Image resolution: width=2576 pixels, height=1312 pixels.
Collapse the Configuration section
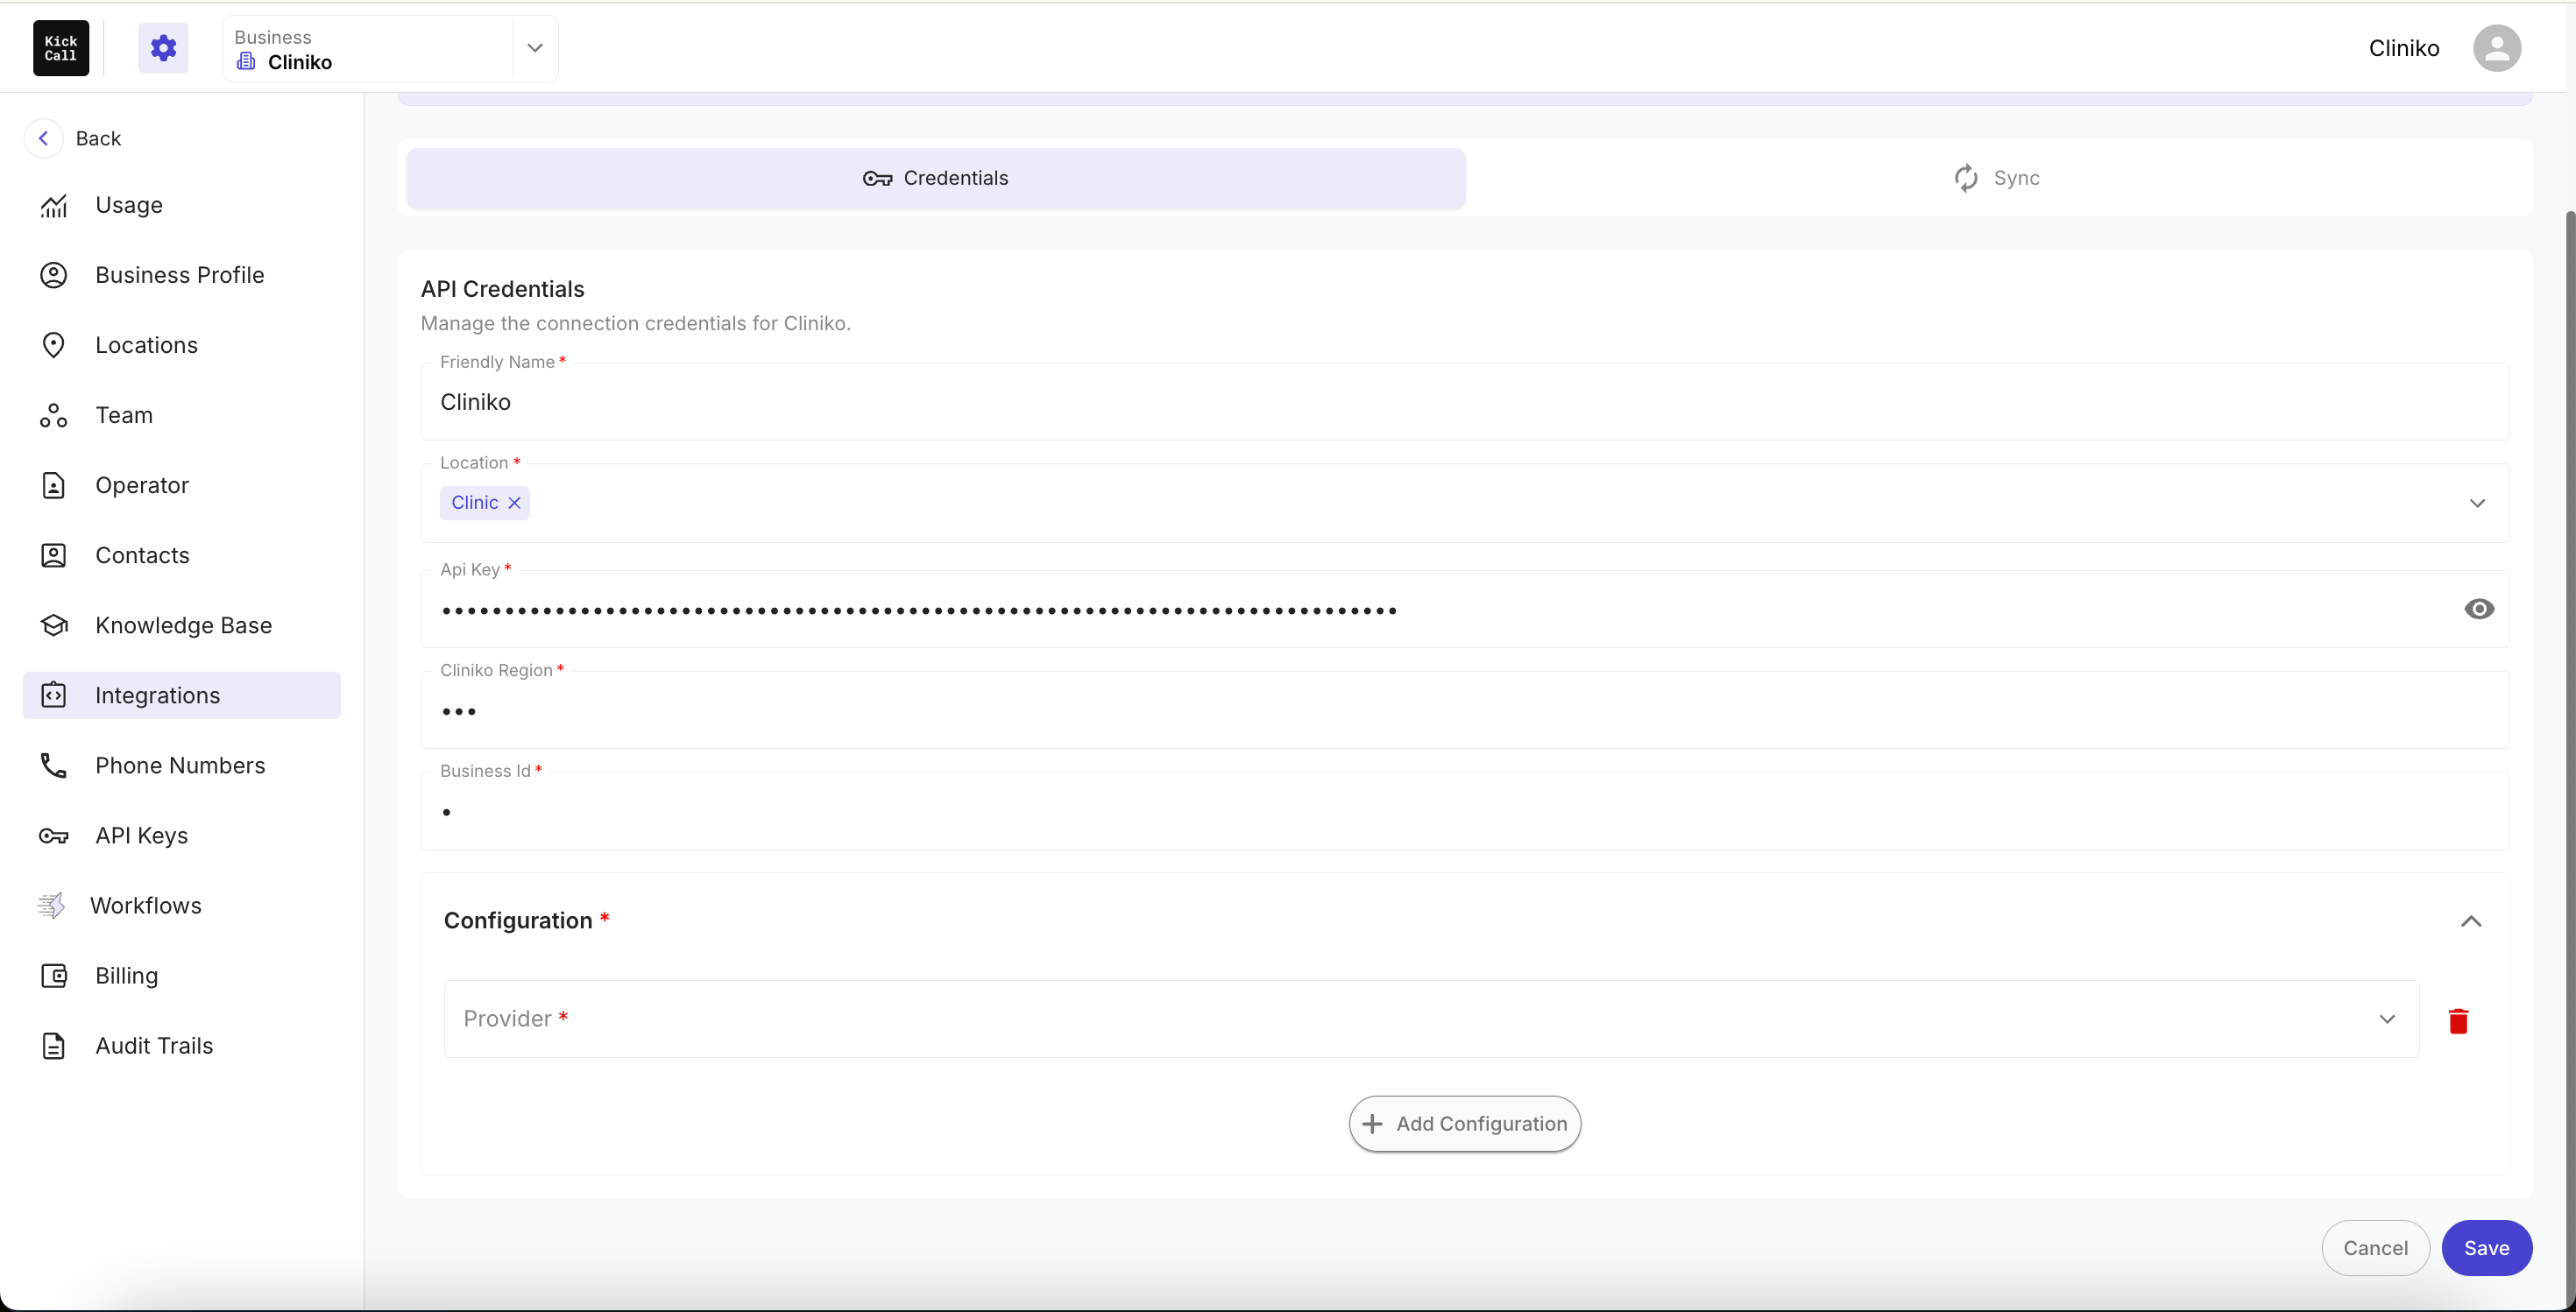2471,921
